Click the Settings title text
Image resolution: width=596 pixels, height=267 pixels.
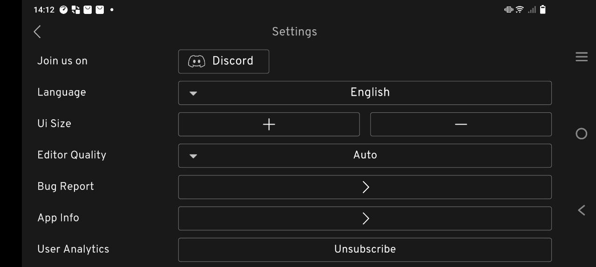[x=294, y=32]
